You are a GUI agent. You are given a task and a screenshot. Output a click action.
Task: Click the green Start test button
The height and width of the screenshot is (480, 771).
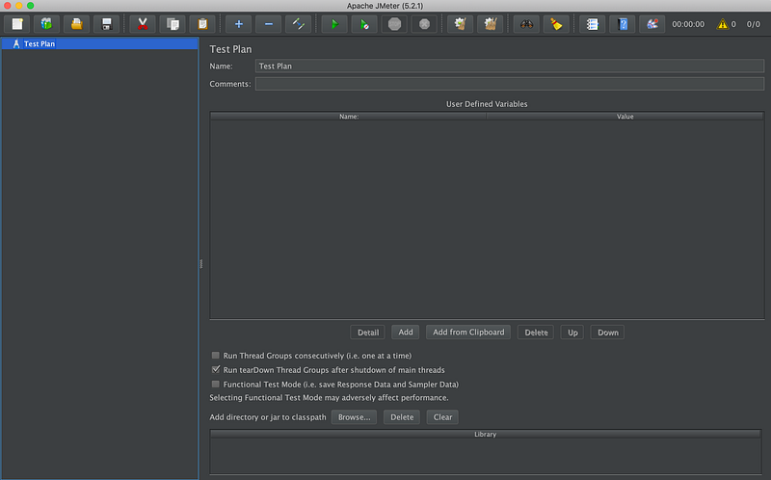pos(334,24)
